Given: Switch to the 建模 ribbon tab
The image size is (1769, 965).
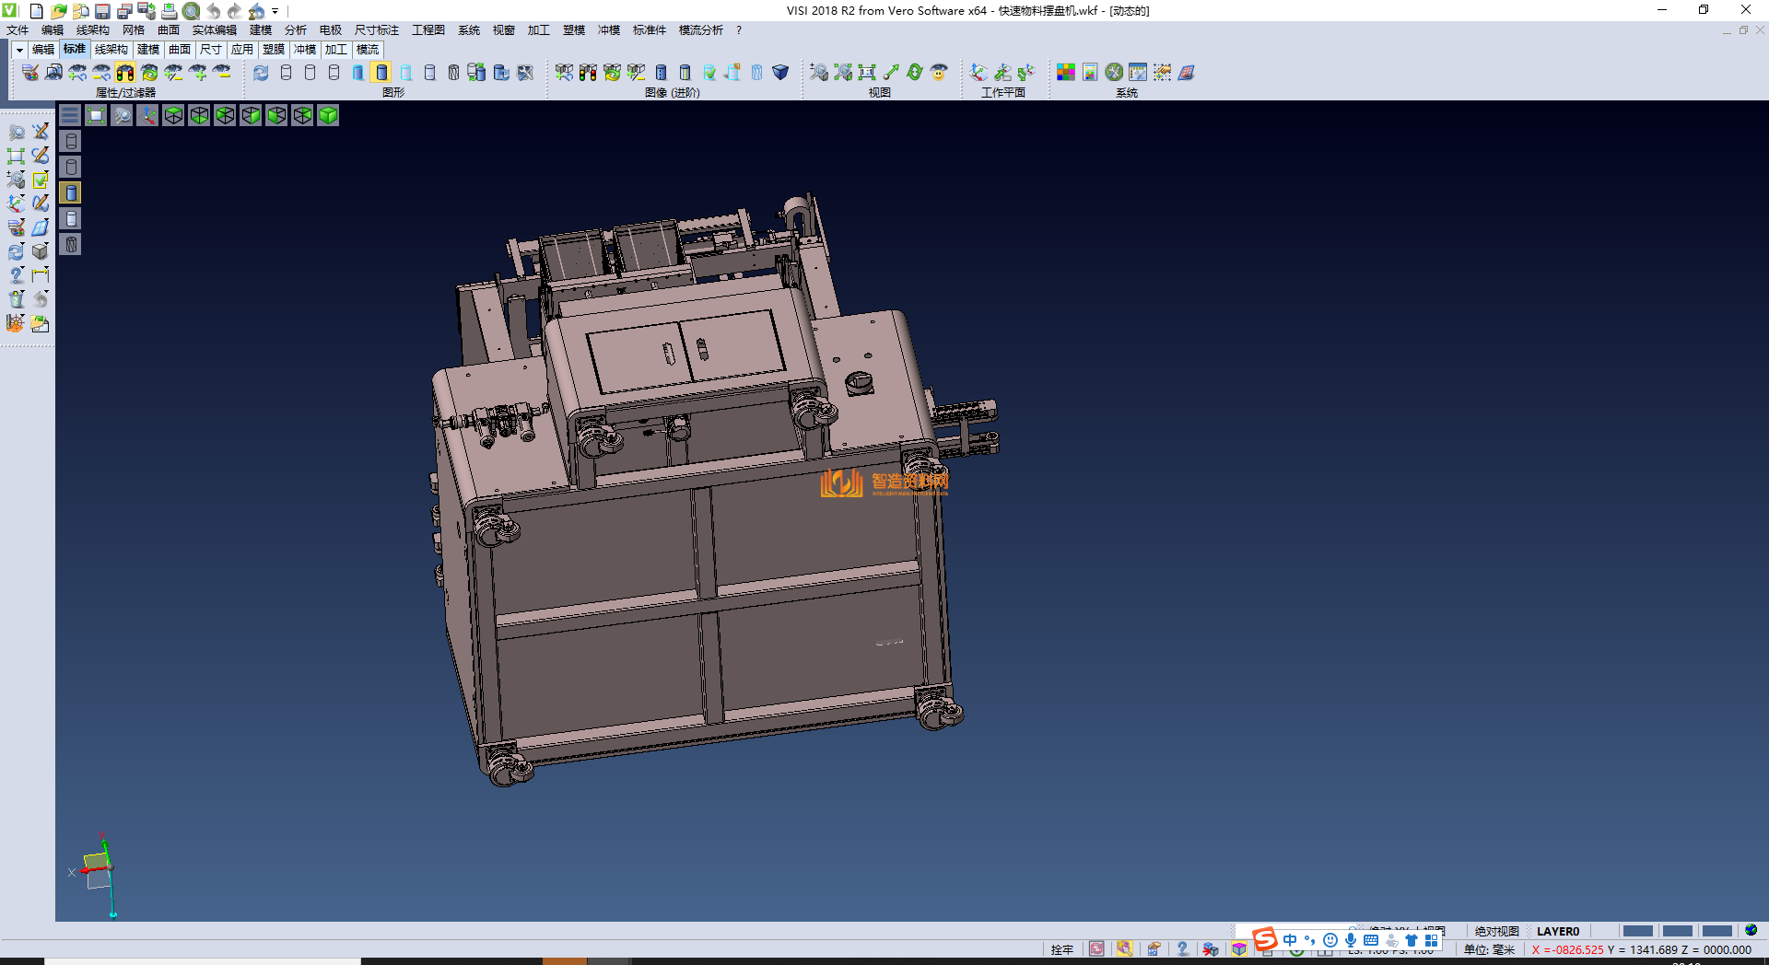Looking at the screenshot, I should [147, 50].
